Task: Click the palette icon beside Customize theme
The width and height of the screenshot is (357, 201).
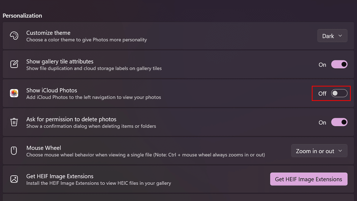Action: (14, 36)
